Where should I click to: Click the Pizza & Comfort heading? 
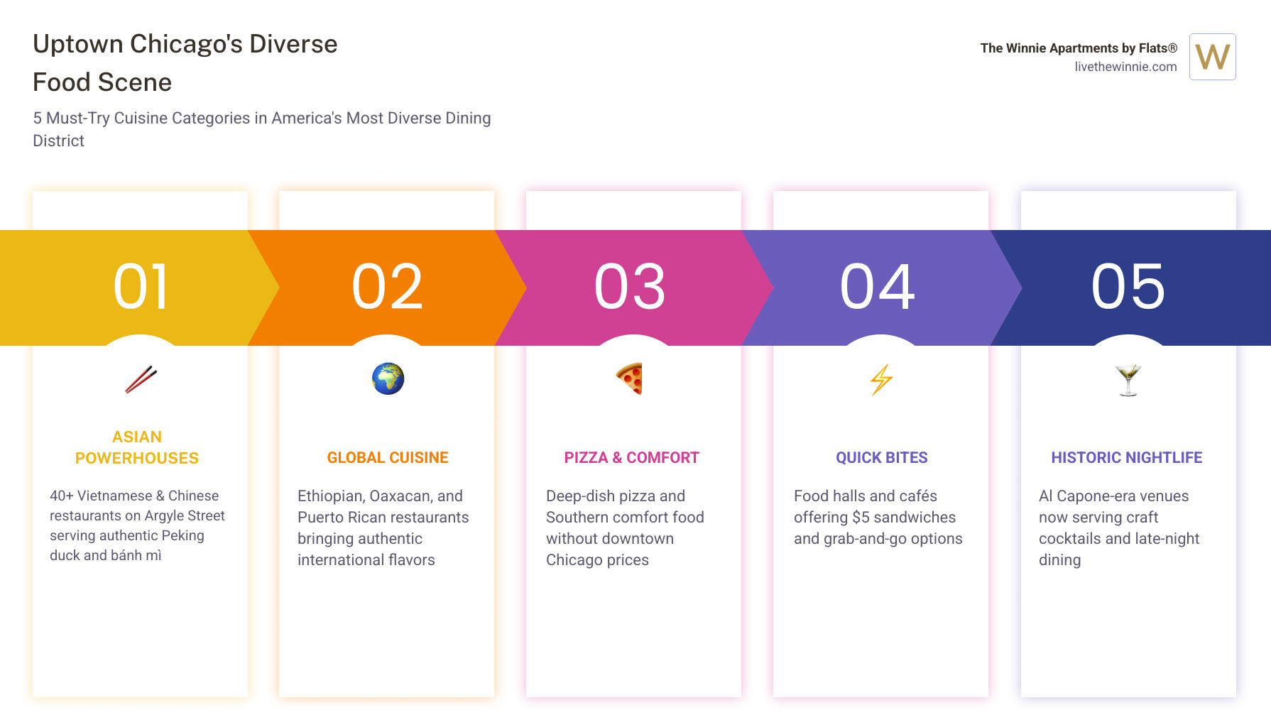[631, 458]
